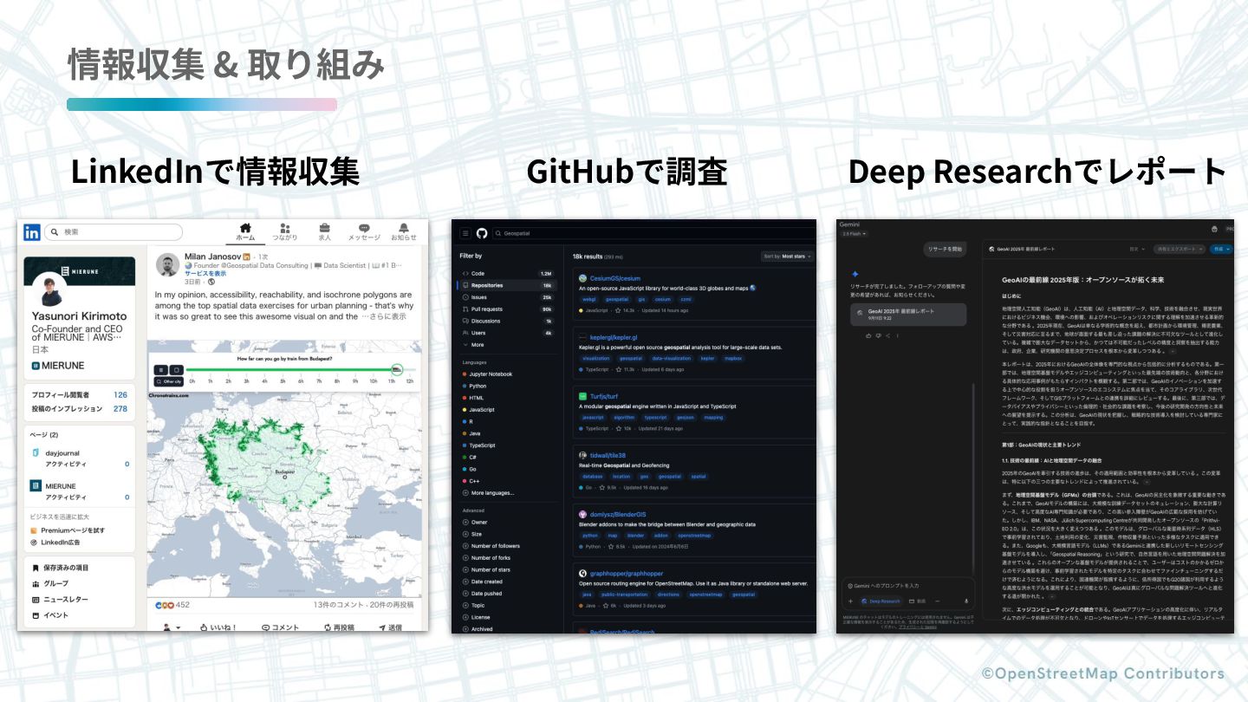Add Number of stars filter
The height and width of the screenshot is (702, 1248).
[488, 569]
